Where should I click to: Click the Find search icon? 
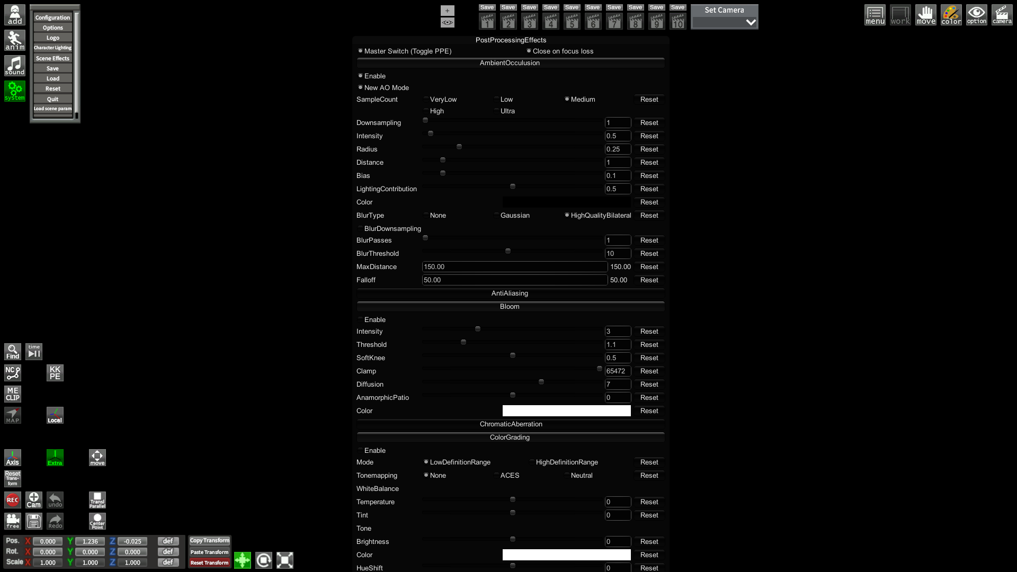pyautogui.click(x=13, y=352)
